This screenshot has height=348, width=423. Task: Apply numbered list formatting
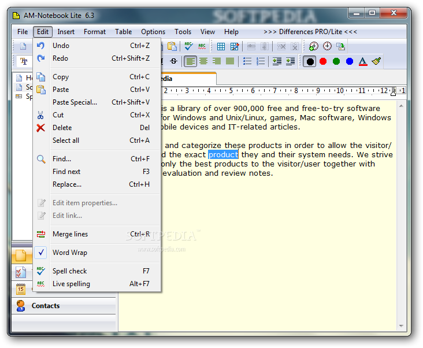click(261, 61)
